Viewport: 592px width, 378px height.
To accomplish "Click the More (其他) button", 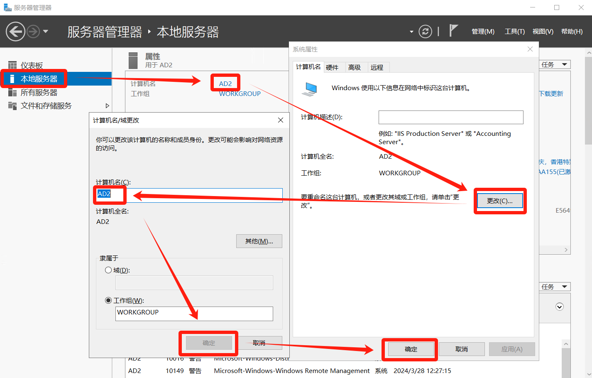I will [259, 241].
